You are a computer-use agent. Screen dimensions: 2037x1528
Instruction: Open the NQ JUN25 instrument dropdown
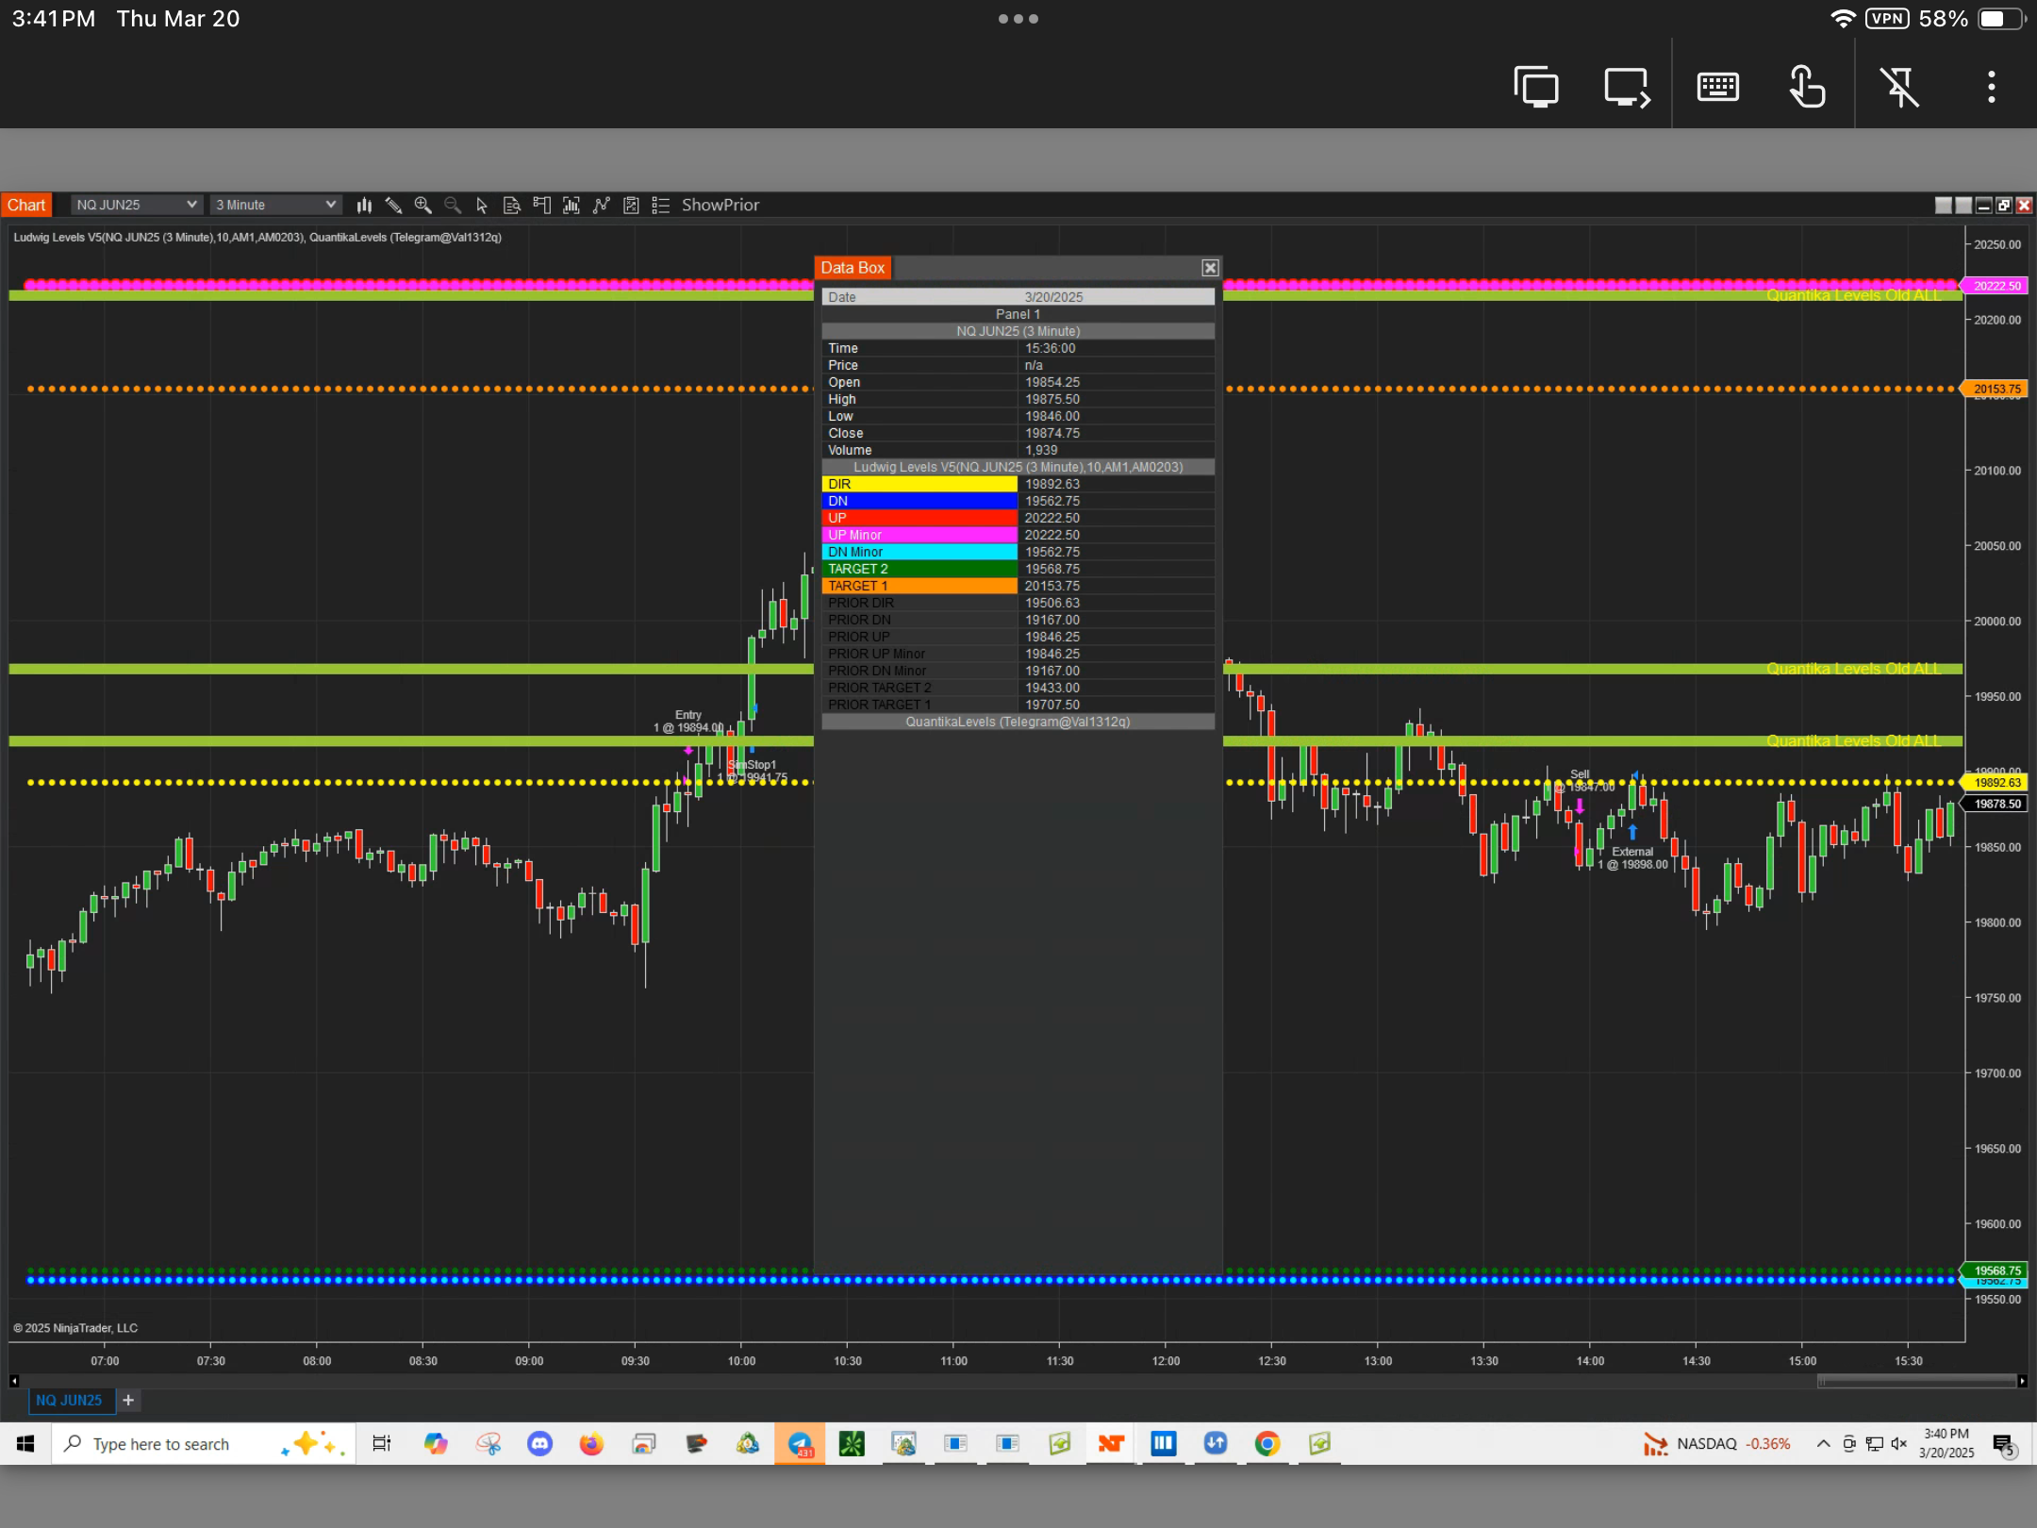(x=136, y=205)
